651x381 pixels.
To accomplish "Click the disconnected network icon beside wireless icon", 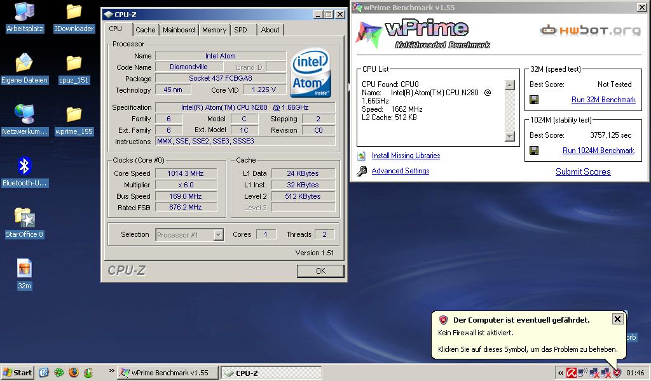I will point(594,373).
